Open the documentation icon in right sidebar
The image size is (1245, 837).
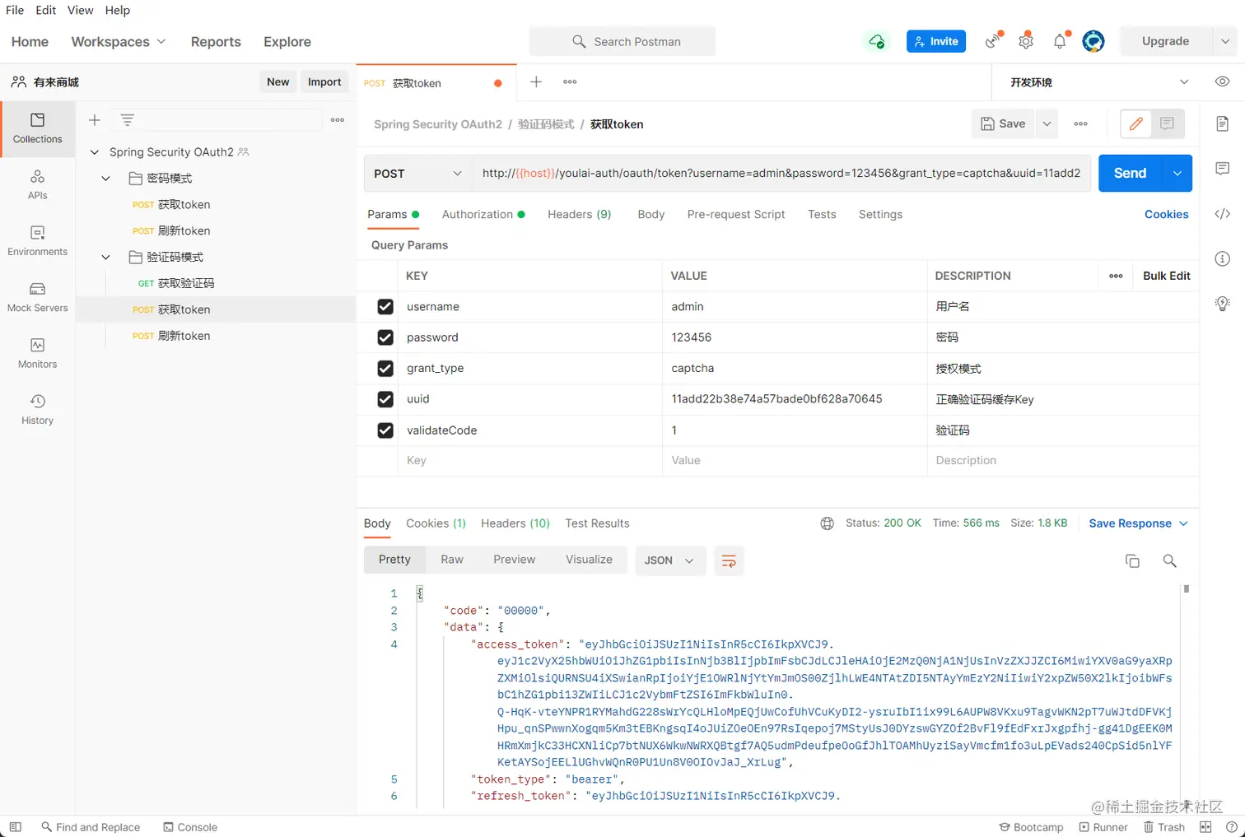pos(1223,123)
